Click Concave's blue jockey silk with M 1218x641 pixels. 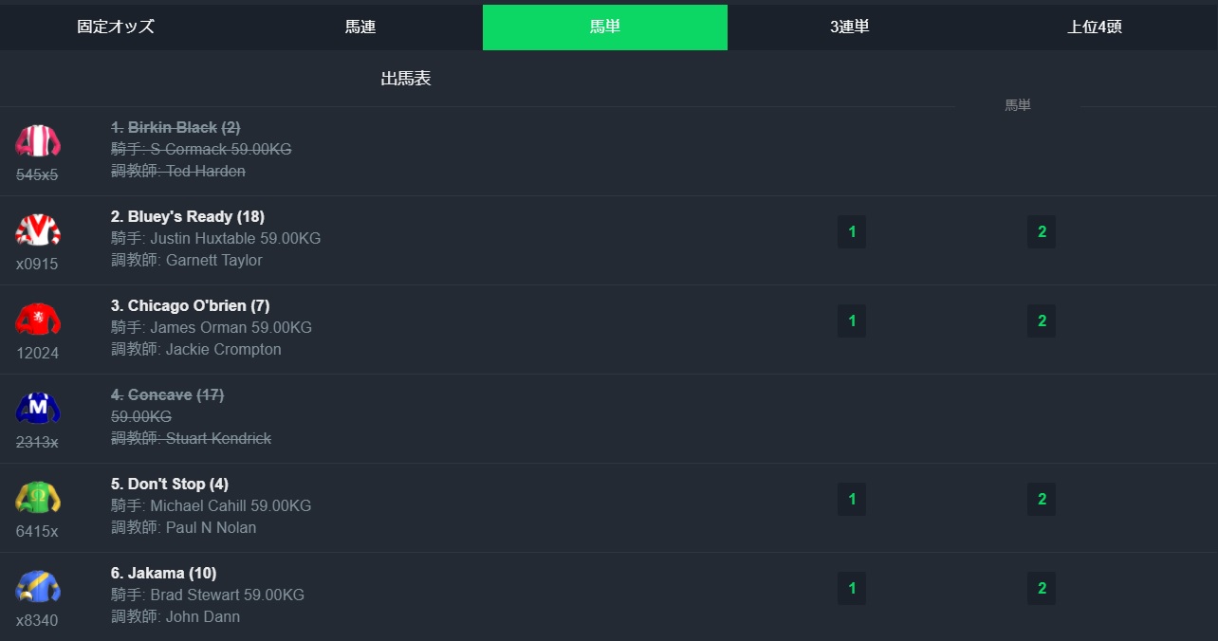tap(38, 409)
